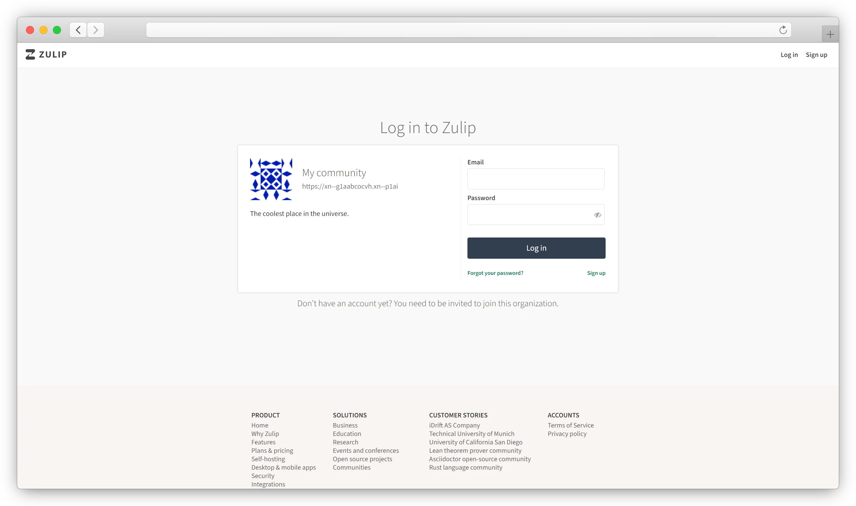Toggle password visibility with the eye icon
Screen dimensions: 856x506
pos(598,215)
